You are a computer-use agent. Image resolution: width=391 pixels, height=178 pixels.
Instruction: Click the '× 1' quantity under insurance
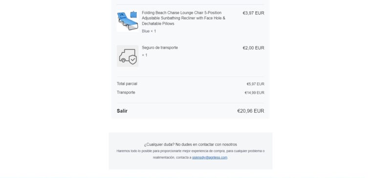point(145,55)
